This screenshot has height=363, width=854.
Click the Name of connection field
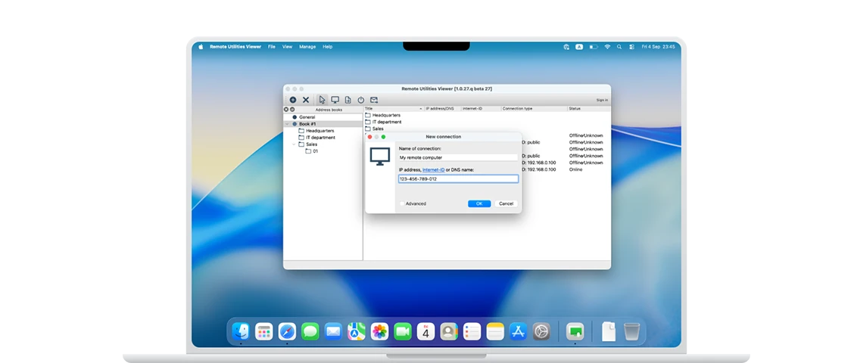pos(458,157)
